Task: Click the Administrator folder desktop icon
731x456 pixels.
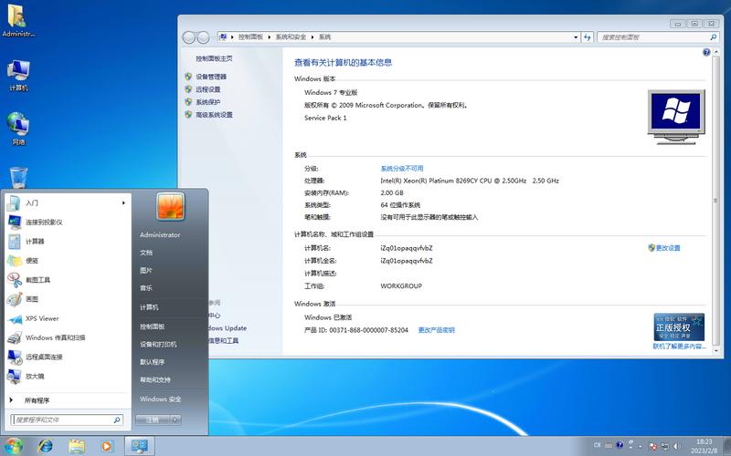Action: point(17,20)
